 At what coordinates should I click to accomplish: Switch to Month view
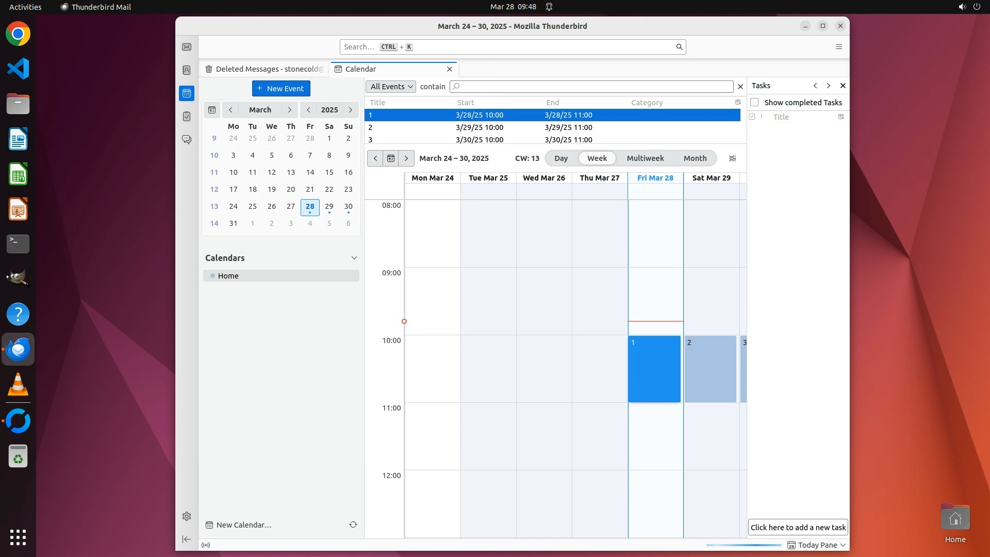point(695,158)
